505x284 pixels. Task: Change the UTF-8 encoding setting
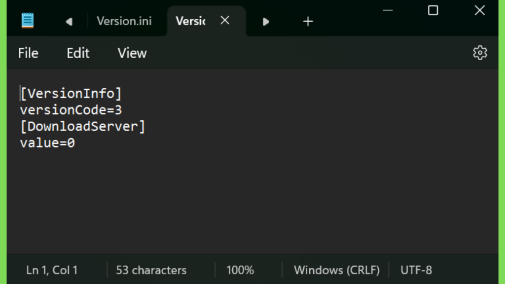[x=416, y=270]
